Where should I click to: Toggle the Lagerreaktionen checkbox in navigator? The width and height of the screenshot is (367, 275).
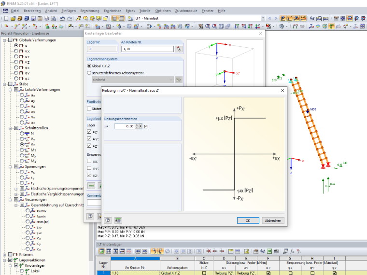pos(10,260)
